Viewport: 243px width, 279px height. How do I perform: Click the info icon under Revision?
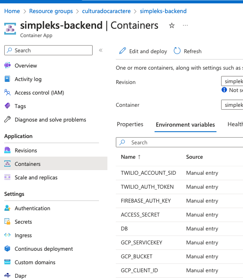point(224,90)
